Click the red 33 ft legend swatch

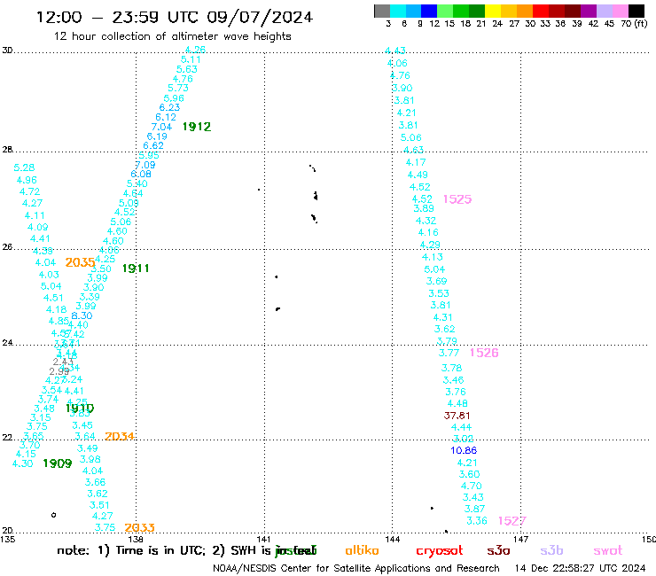click(541, 11)
